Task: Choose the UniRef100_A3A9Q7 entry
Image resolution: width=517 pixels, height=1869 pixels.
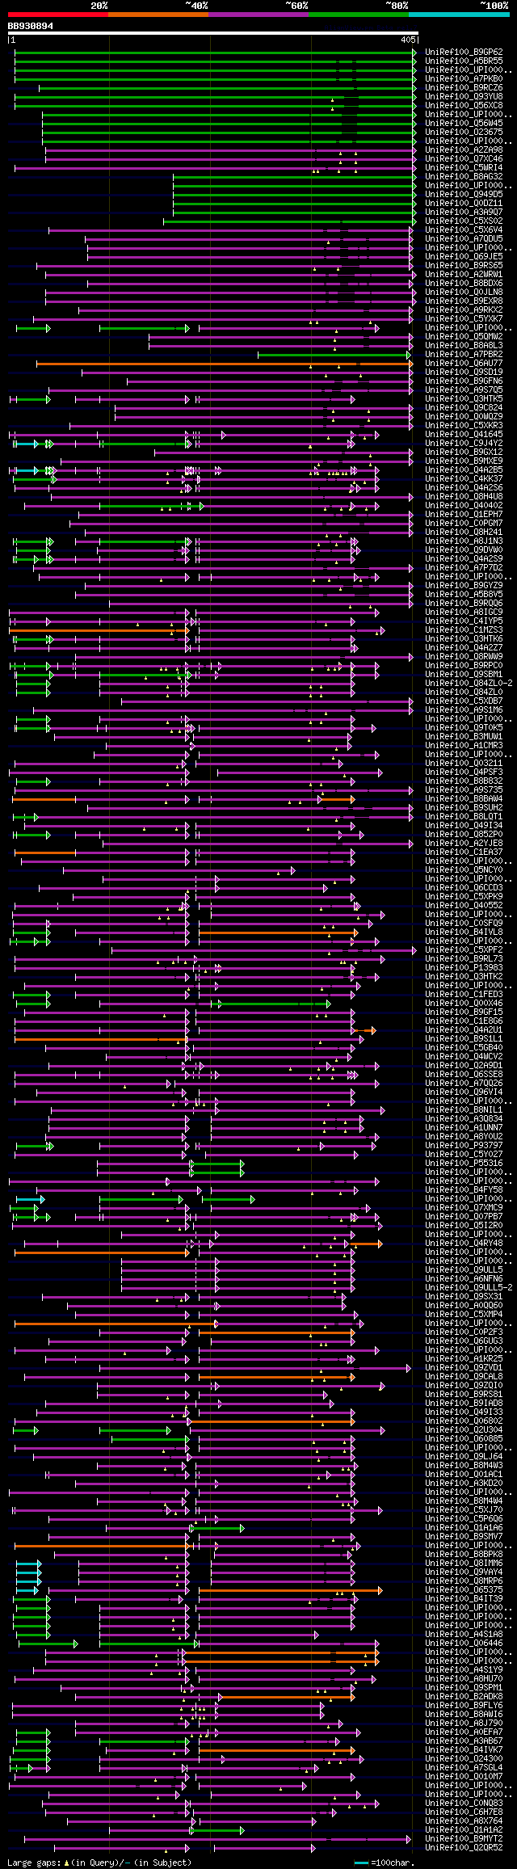Action: coord(464,212)
